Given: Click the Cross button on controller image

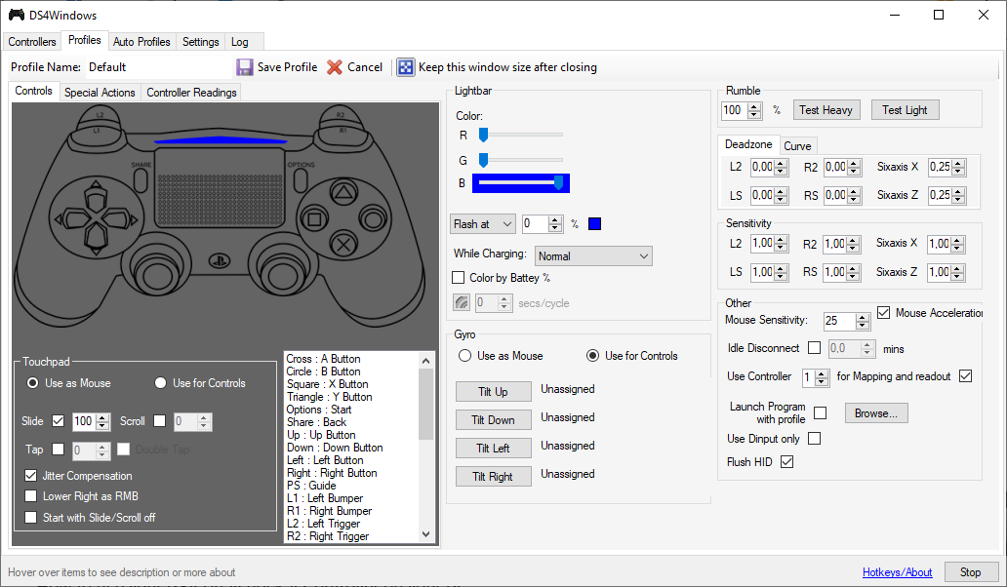Looking at the screenshot, I should pos(342,242).
